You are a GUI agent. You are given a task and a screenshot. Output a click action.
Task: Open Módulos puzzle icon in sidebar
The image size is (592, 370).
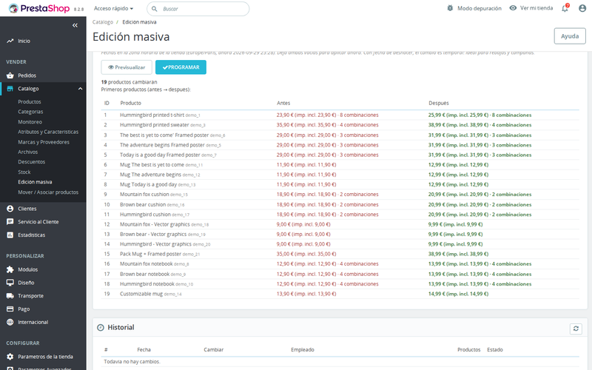pos(10,269)
